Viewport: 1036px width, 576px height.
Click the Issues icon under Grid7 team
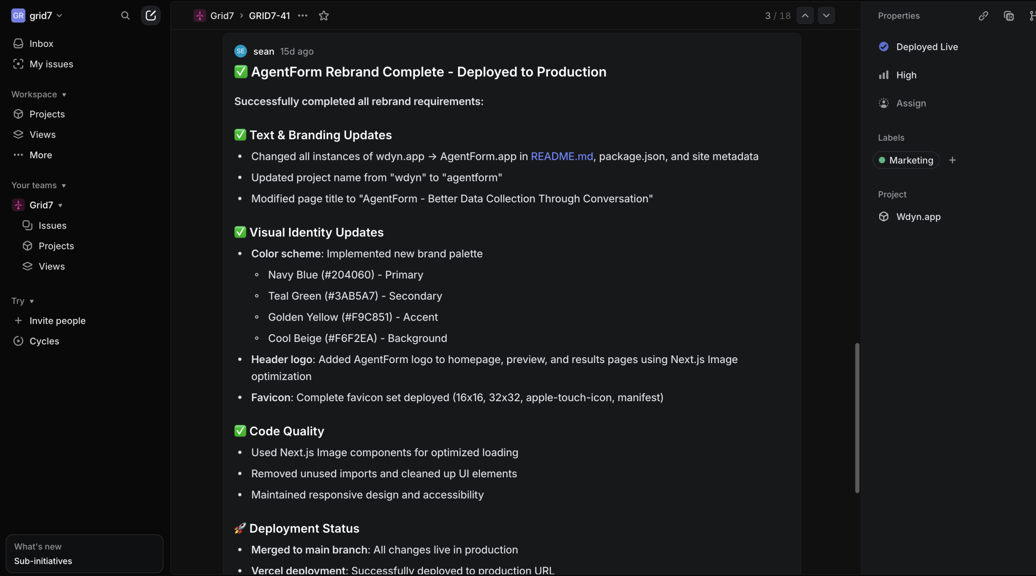[x=28, y=225]
